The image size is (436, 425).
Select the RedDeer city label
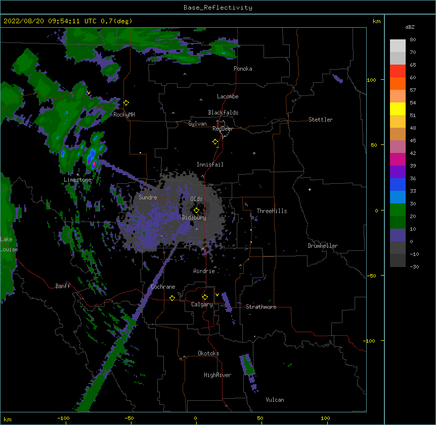223,129
